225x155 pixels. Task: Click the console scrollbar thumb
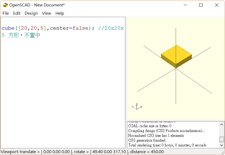(222, 139)
